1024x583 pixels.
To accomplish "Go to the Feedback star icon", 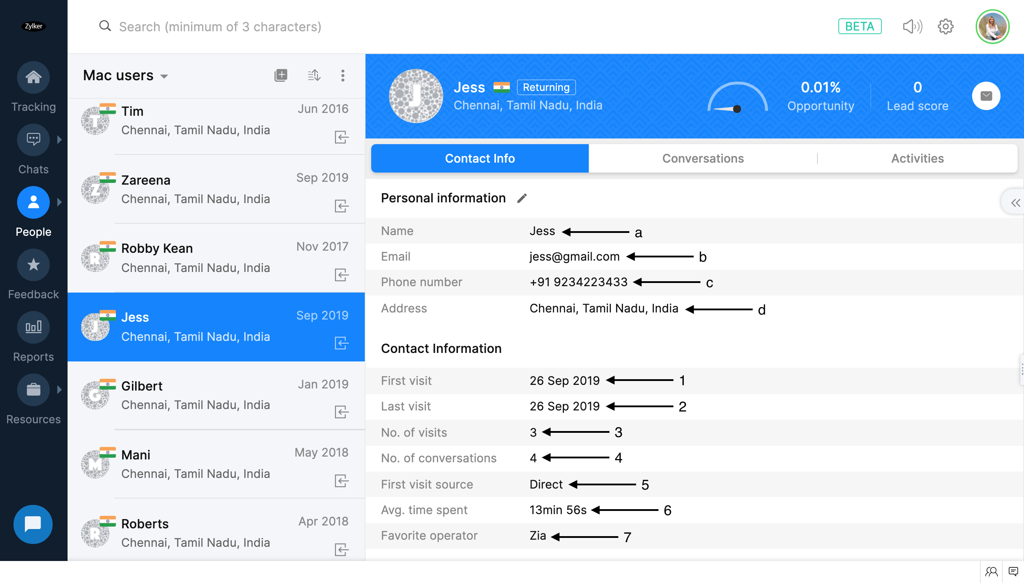I will (33, 265).
